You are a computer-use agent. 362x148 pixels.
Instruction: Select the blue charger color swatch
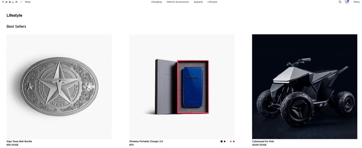[x=222, y=142]
